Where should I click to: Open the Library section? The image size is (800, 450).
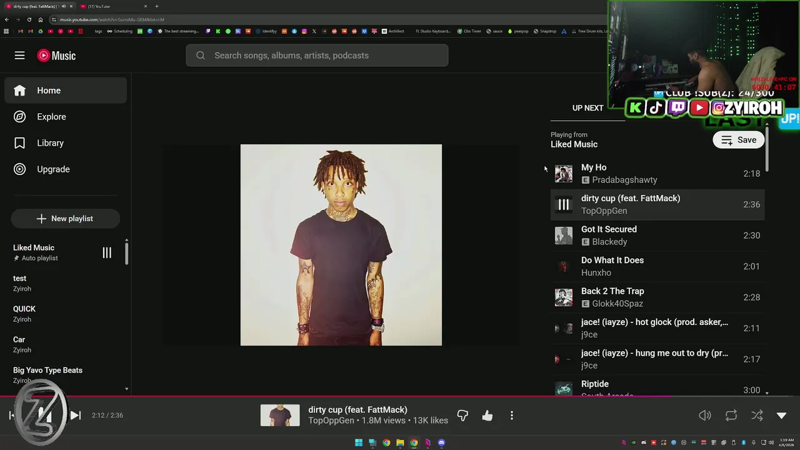click(x=66, y=143)
